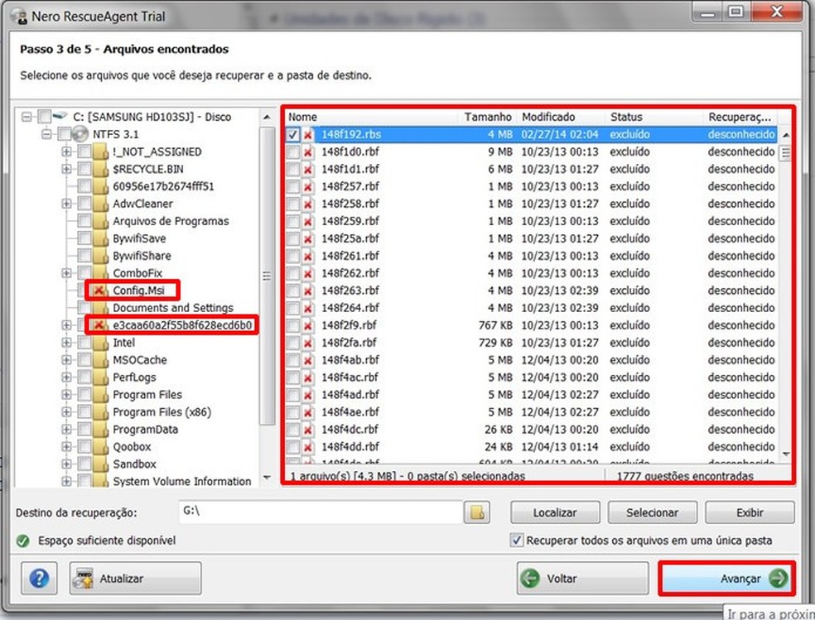Click the Exibir button

point(750,512)
